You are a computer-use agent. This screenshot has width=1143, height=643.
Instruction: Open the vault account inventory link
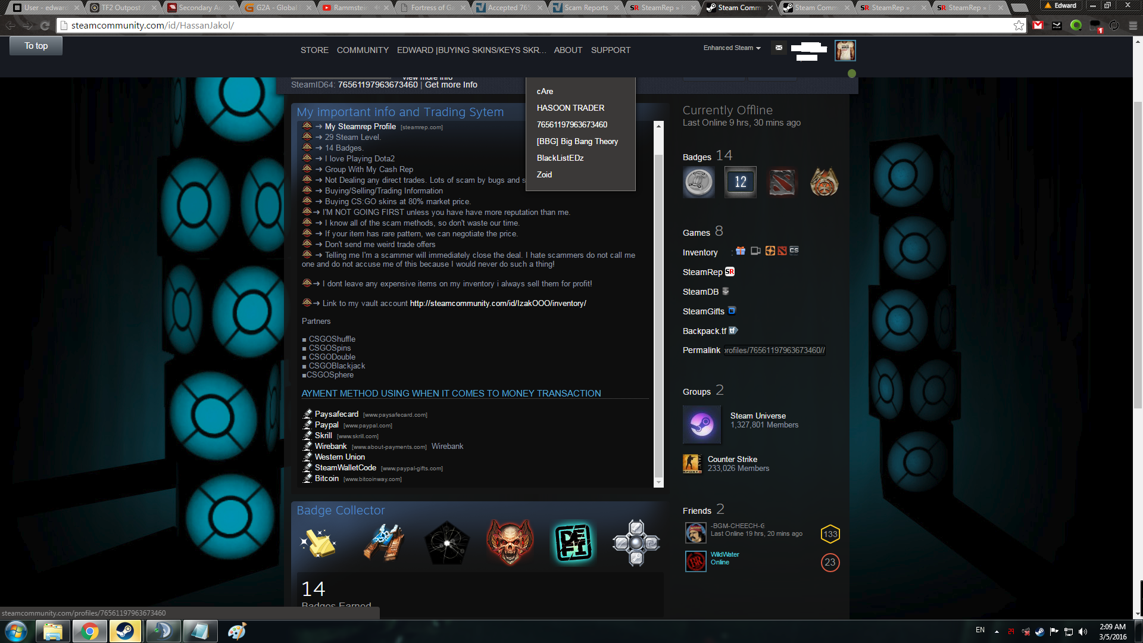tap(498, 303)
